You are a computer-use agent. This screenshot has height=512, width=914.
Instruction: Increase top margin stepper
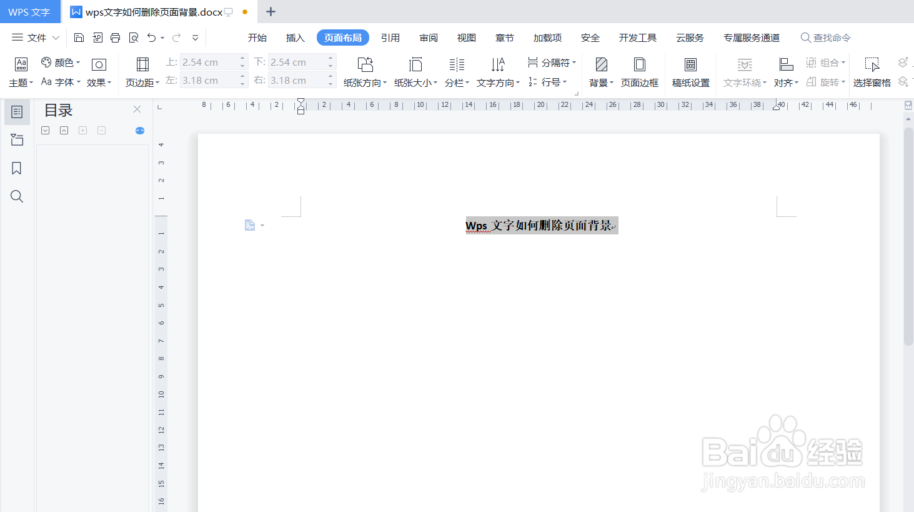[x=242, y=58]
